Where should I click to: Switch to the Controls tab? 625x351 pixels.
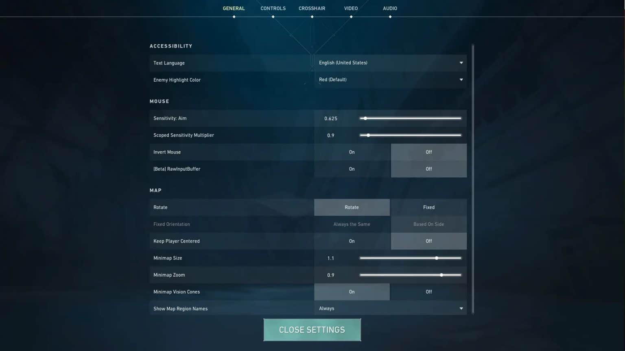coord(273,8)
